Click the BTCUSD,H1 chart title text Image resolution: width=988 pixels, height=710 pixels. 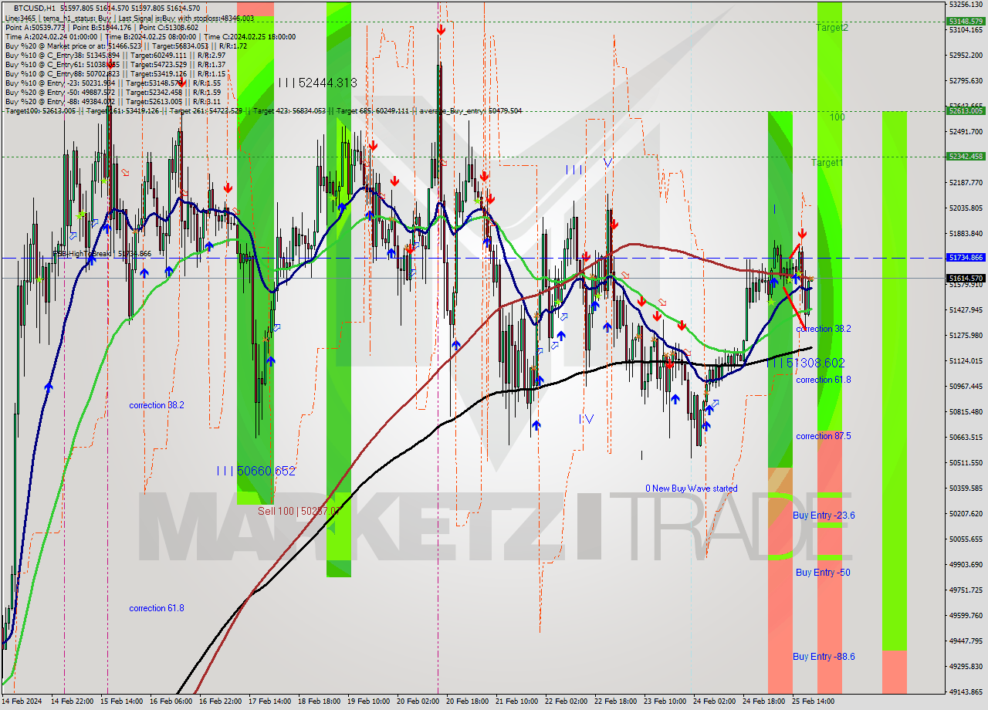click(35, 8)
